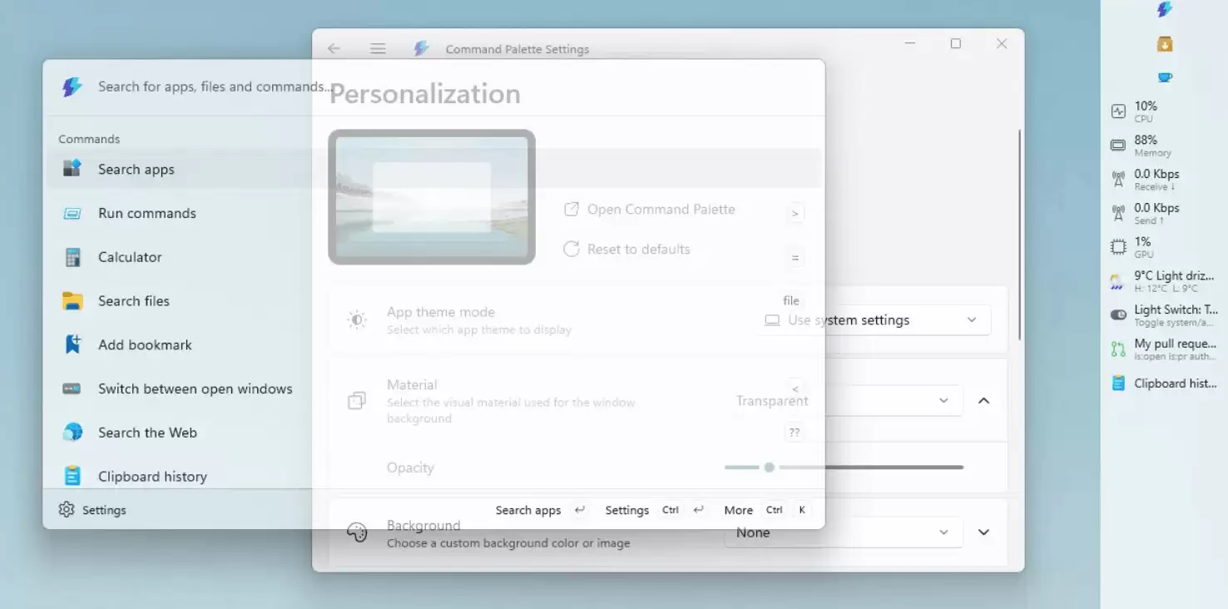
Task: Go back using the back arrow
Action: (334, 49)
